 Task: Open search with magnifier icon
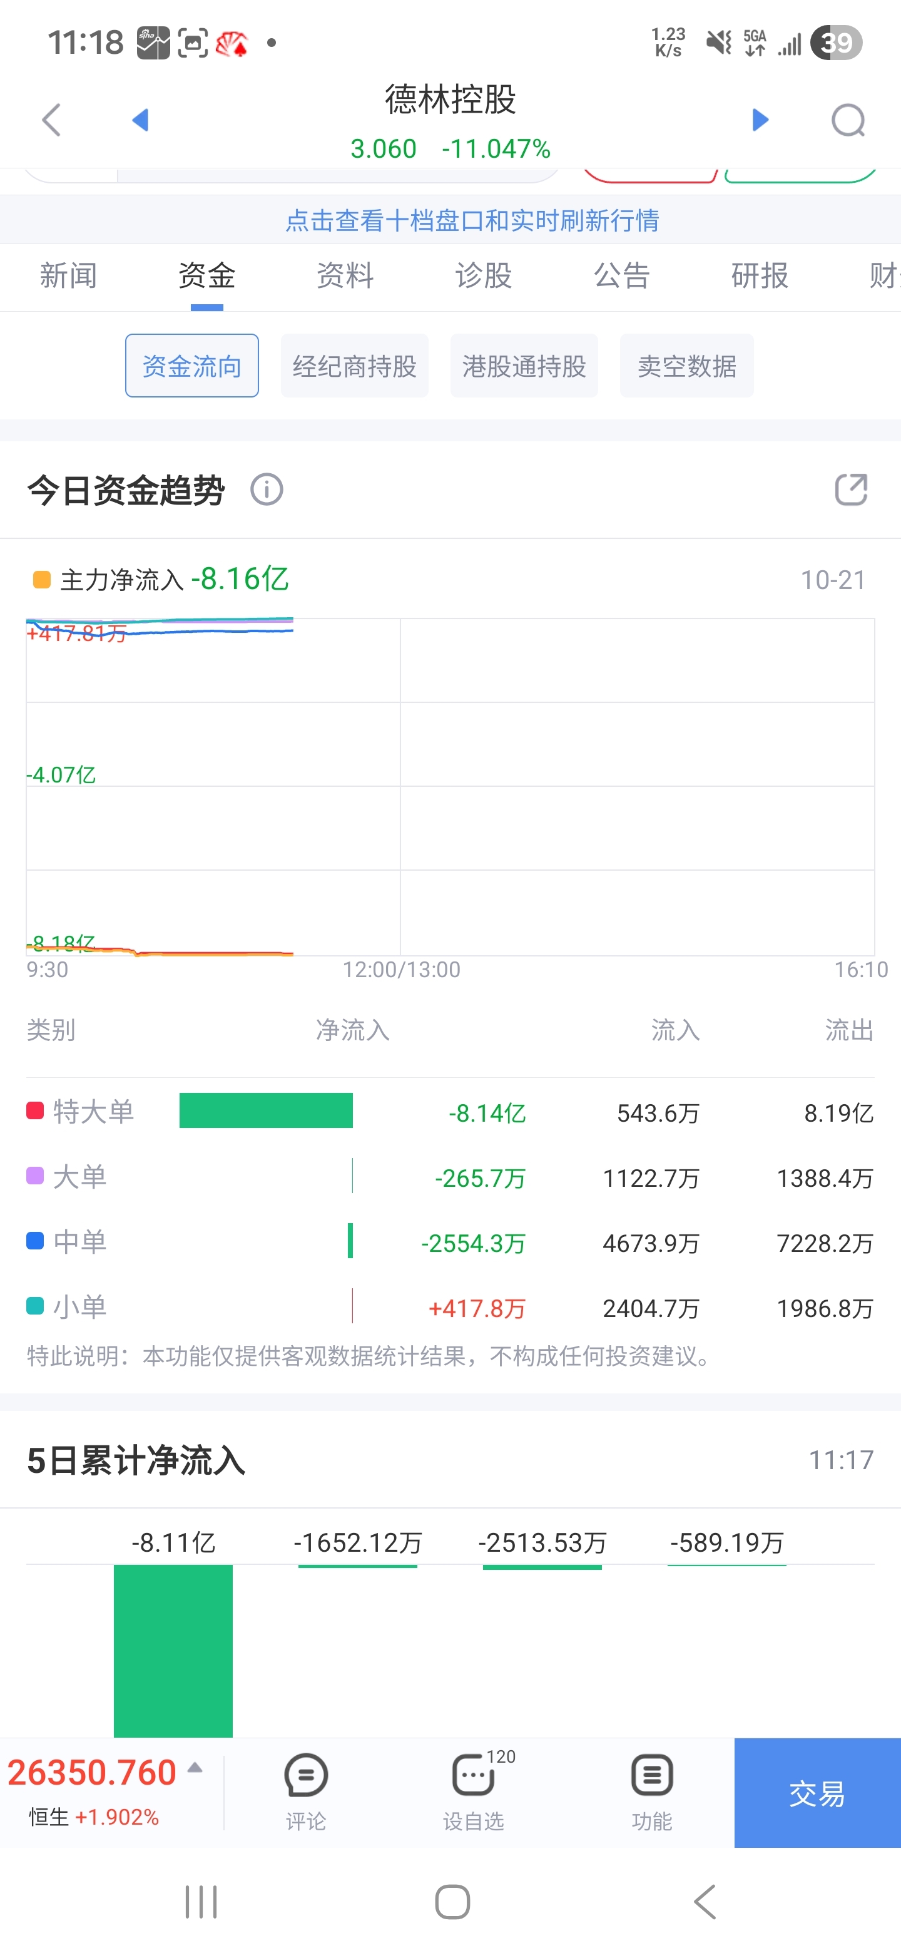pos(848,120)
